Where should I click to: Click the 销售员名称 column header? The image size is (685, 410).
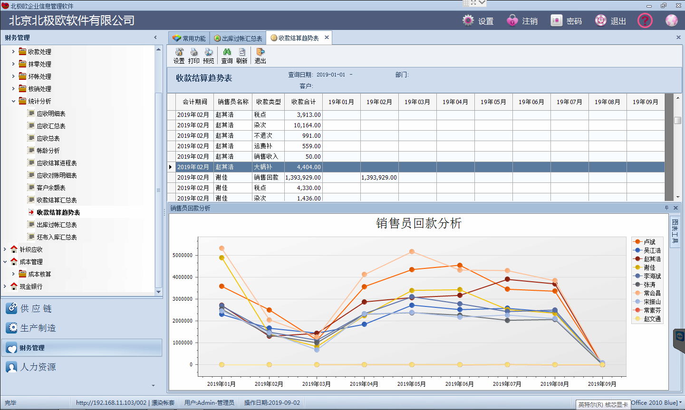pyautogui.click(x=233, y=102)
